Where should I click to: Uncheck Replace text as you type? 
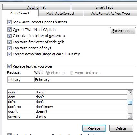(x=9, y=66)
